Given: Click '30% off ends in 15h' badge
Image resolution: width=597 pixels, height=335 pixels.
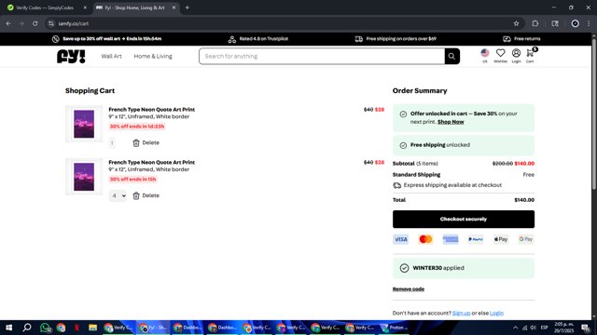Looking at the screenshot, I should [x=132, y=180].
